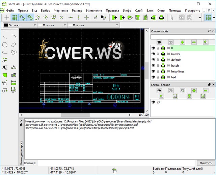
Task: Click the Insert Image camera tool
Action: [13, 75]
